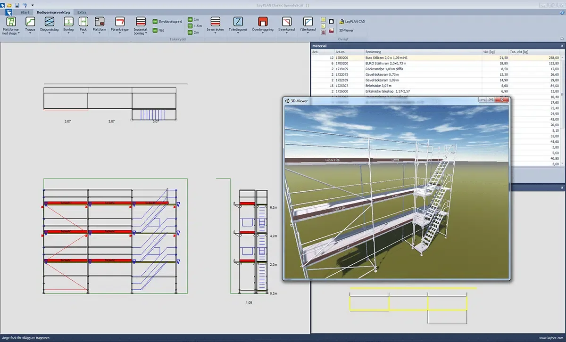Select the Förankringar tool icon

(x=120, y=22)
